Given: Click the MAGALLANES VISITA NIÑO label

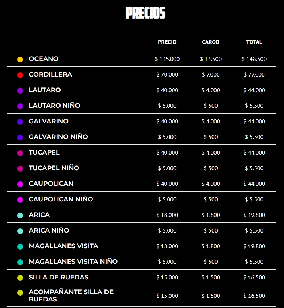Looking at the screenshot, I should (73, 262).
